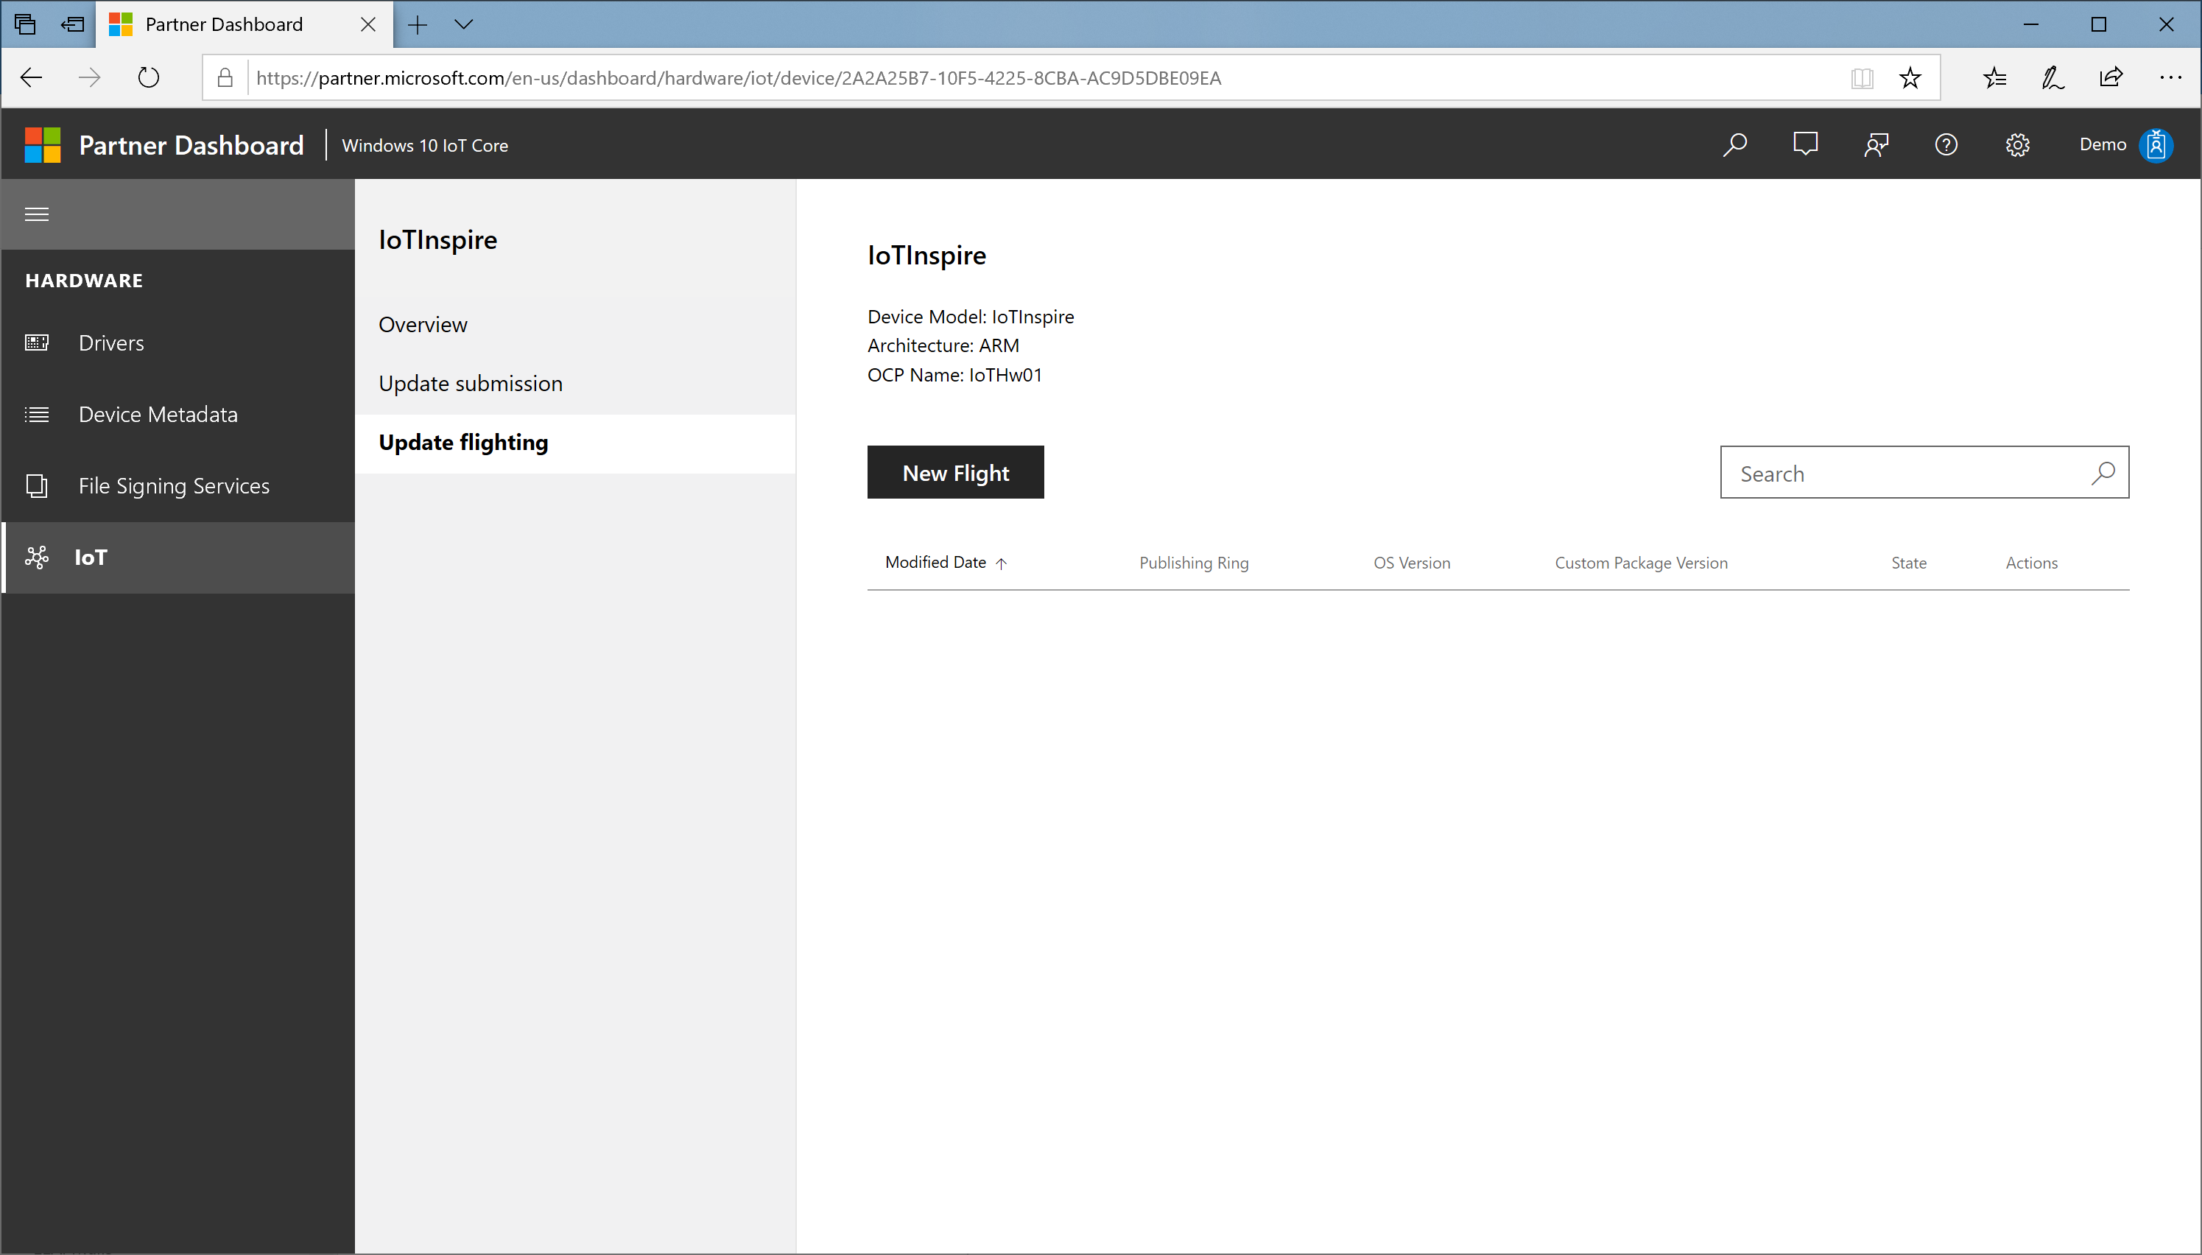Click the Drivers sidebar icon
This screenshot has height=1255, width=2202.
[x=38, y=342]
